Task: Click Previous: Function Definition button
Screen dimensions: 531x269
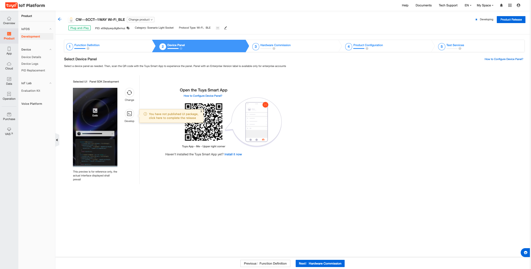Action: click(265, 263)
